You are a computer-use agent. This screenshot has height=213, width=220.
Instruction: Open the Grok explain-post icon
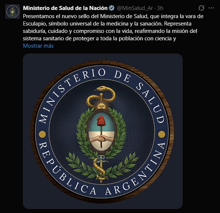click(201, 8)
